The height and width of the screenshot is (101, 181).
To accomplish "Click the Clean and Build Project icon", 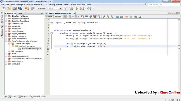I will 71,8.
